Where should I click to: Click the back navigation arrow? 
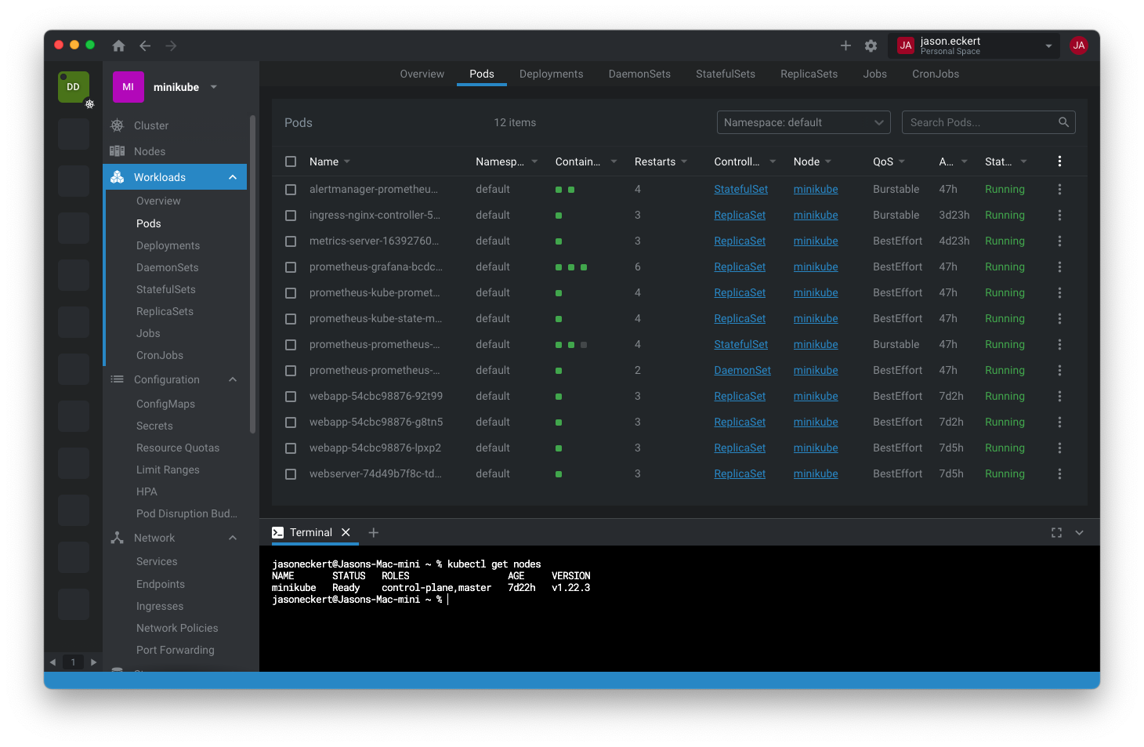(x=145, y=46)
